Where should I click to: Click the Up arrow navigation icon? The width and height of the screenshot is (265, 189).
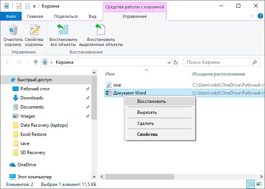point(36,62)
